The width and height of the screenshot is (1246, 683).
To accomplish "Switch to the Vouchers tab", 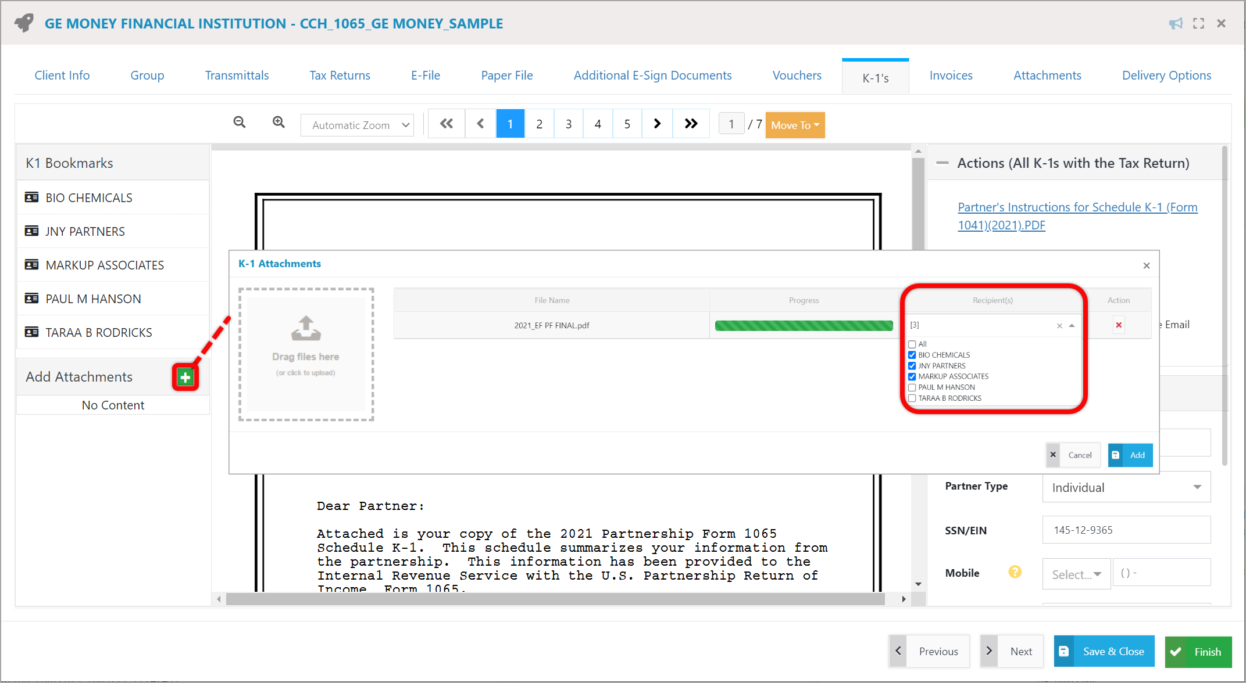I will (797, 76).
